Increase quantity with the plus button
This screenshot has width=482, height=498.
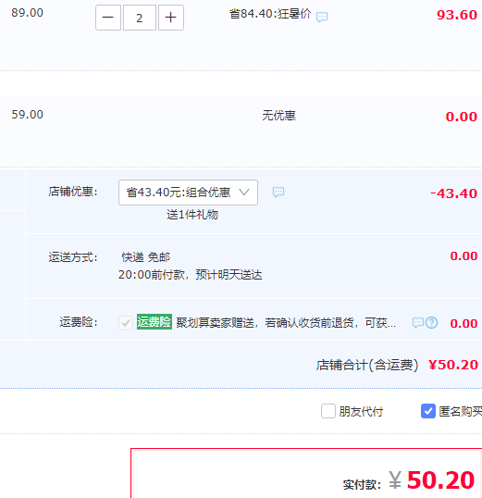click(171, 18)
